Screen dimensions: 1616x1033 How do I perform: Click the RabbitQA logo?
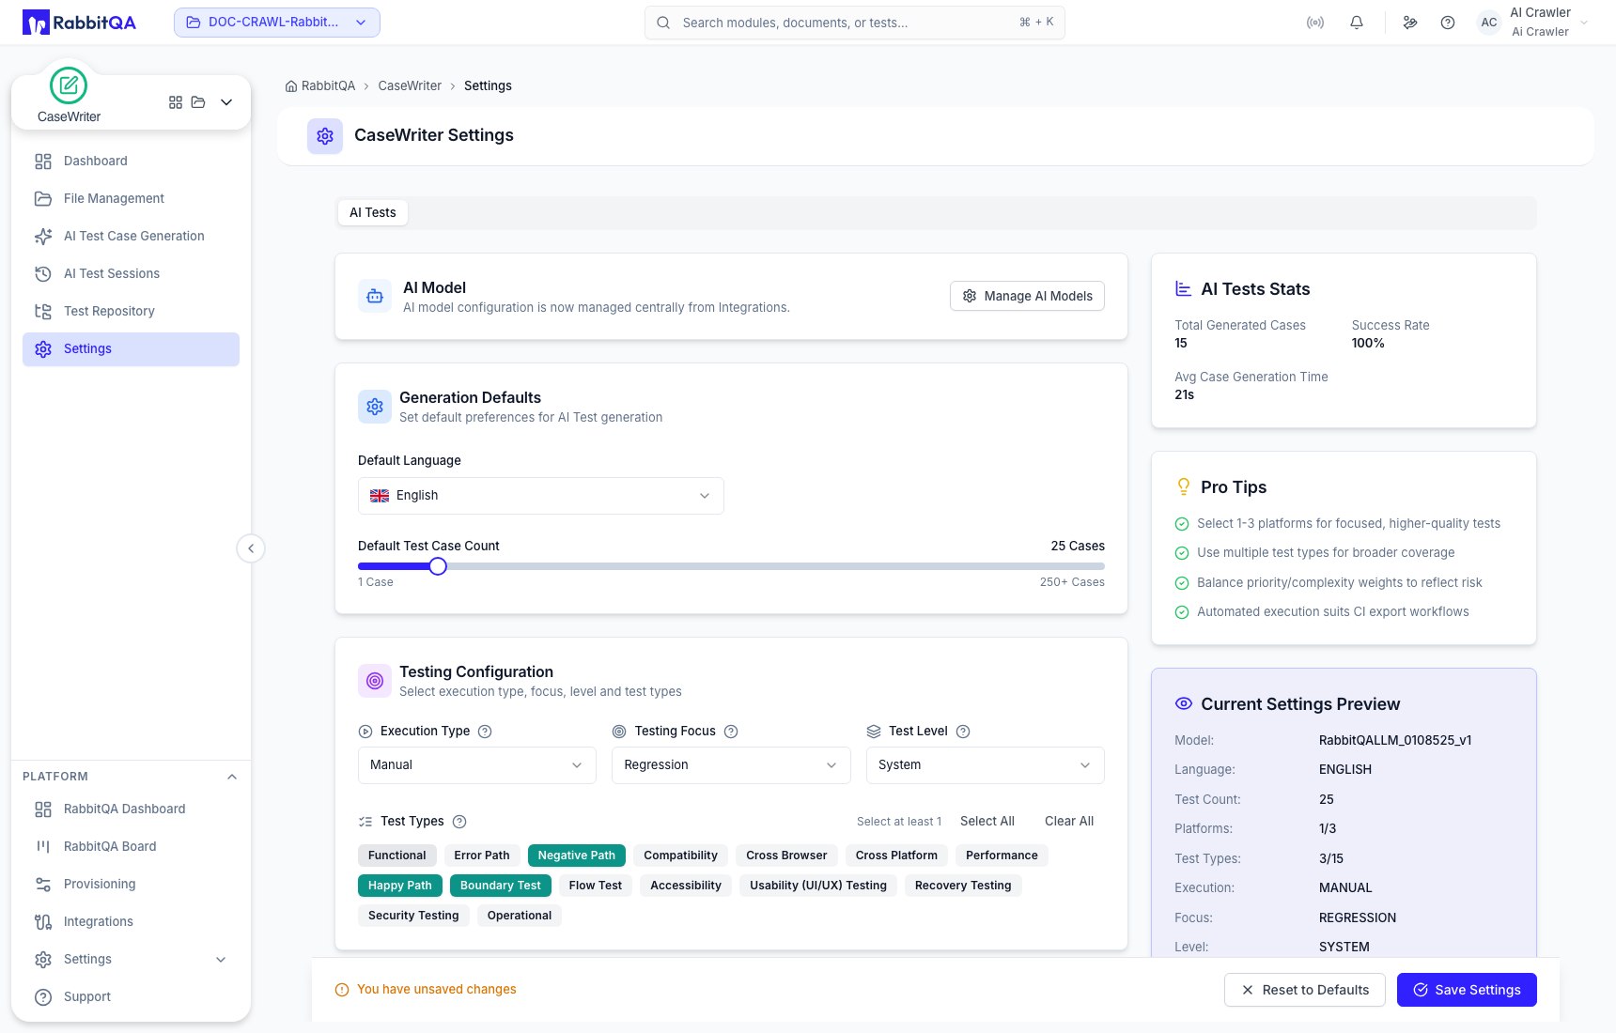point(80,23)
